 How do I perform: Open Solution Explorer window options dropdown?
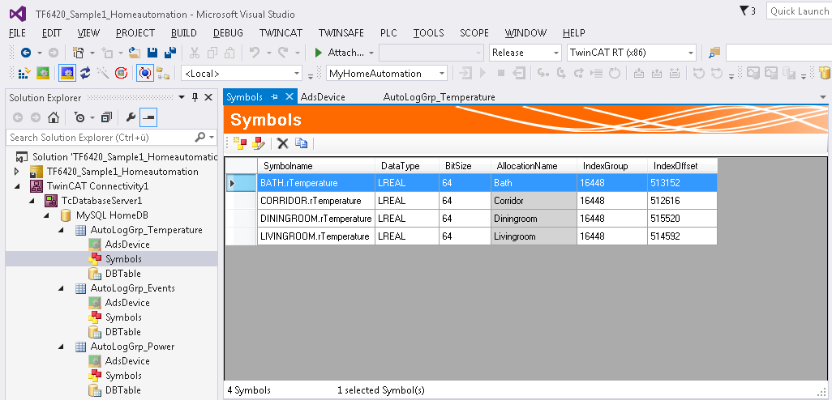coord(182,97)
